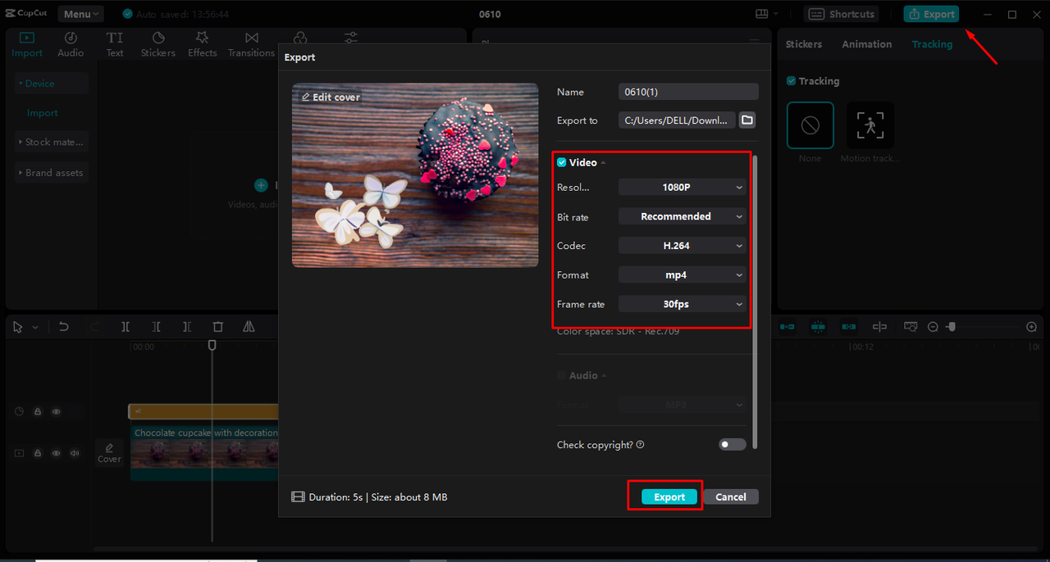The image size is (1050, 562).
Task: Click the CapCut logo
Action: click(x=26, y=14)
